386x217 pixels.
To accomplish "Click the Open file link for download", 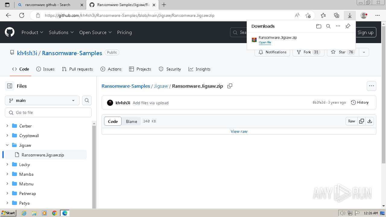I will pyautogui.click(x=265, y=42).
